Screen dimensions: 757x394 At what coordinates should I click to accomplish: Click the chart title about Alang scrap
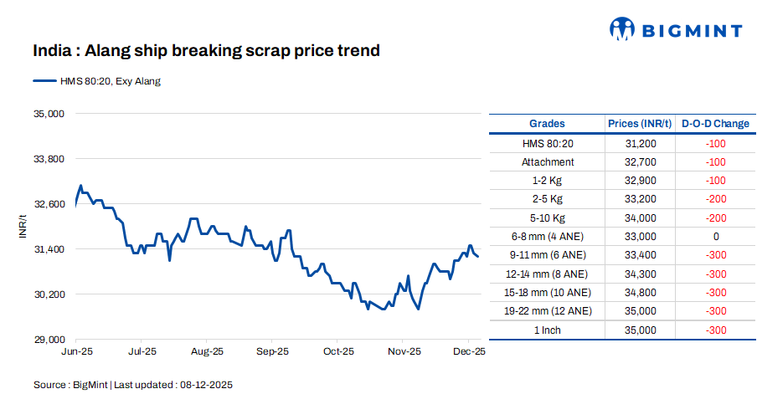tap(207, 51)
